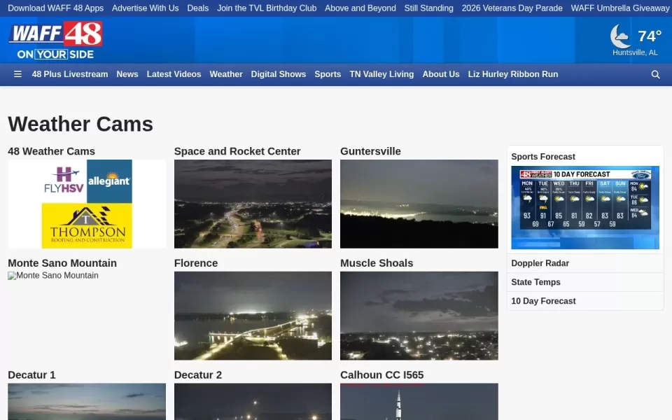
Task: Open Still Standing link
Action: click(428, 8)
